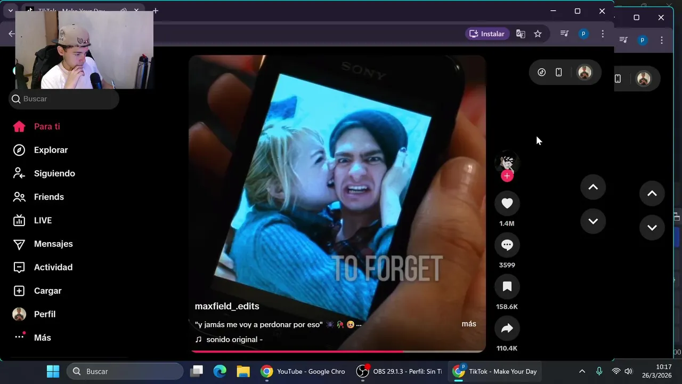
Task: Share video with arrow icon
Action: pos(507,328)
